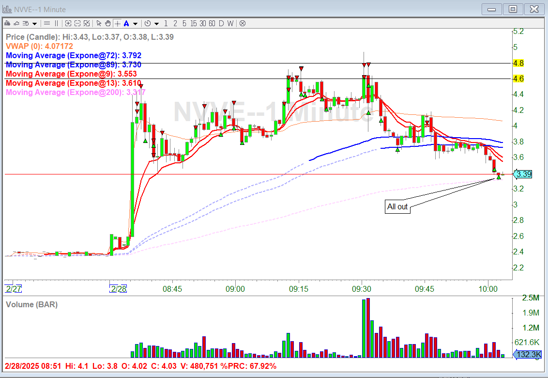The image size is (548, 378).
Task: Click the zoom in icon
Action: pos(68,23)
